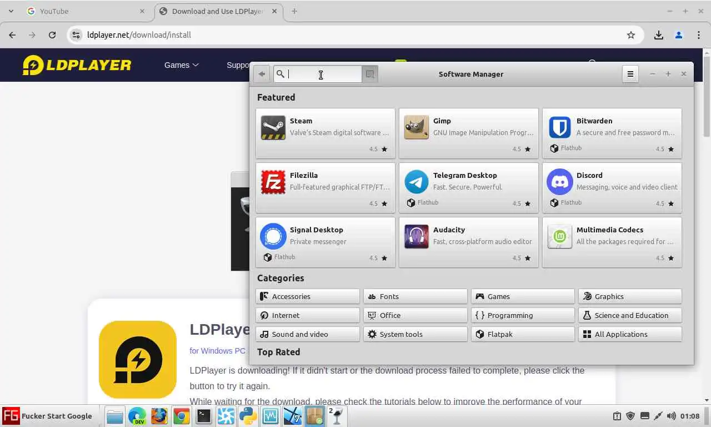Open the Audacity featured app
Image resolution: width=711 pixels, height=427 pixels.
tap(469, 242)
